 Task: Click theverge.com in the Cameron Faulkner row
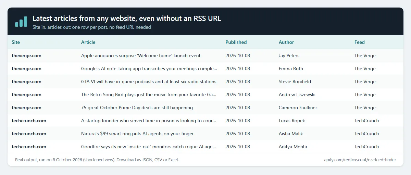click(26, 108)
